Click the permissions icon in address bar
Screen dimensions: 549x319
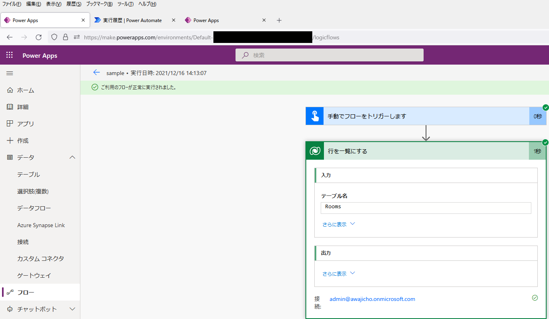(77, 37)
